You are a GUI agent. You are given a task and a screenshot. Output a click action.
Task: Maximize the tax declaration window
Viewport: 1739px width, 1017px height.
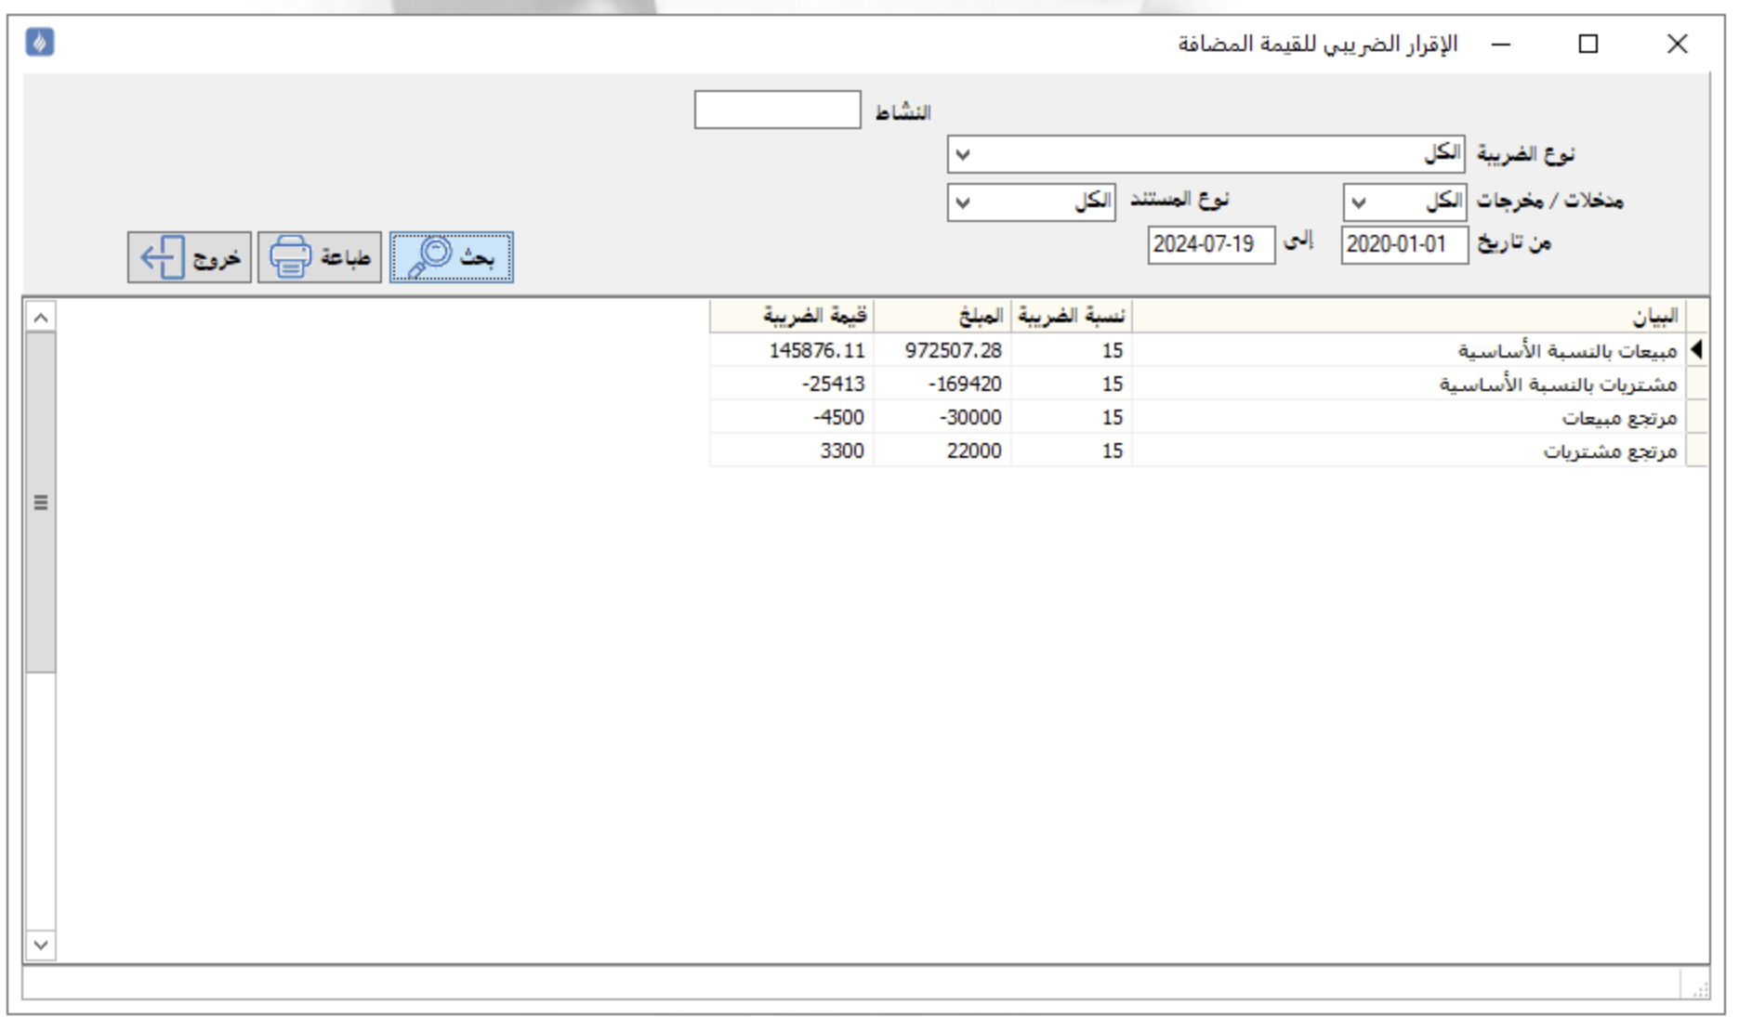coord(1587,44)
